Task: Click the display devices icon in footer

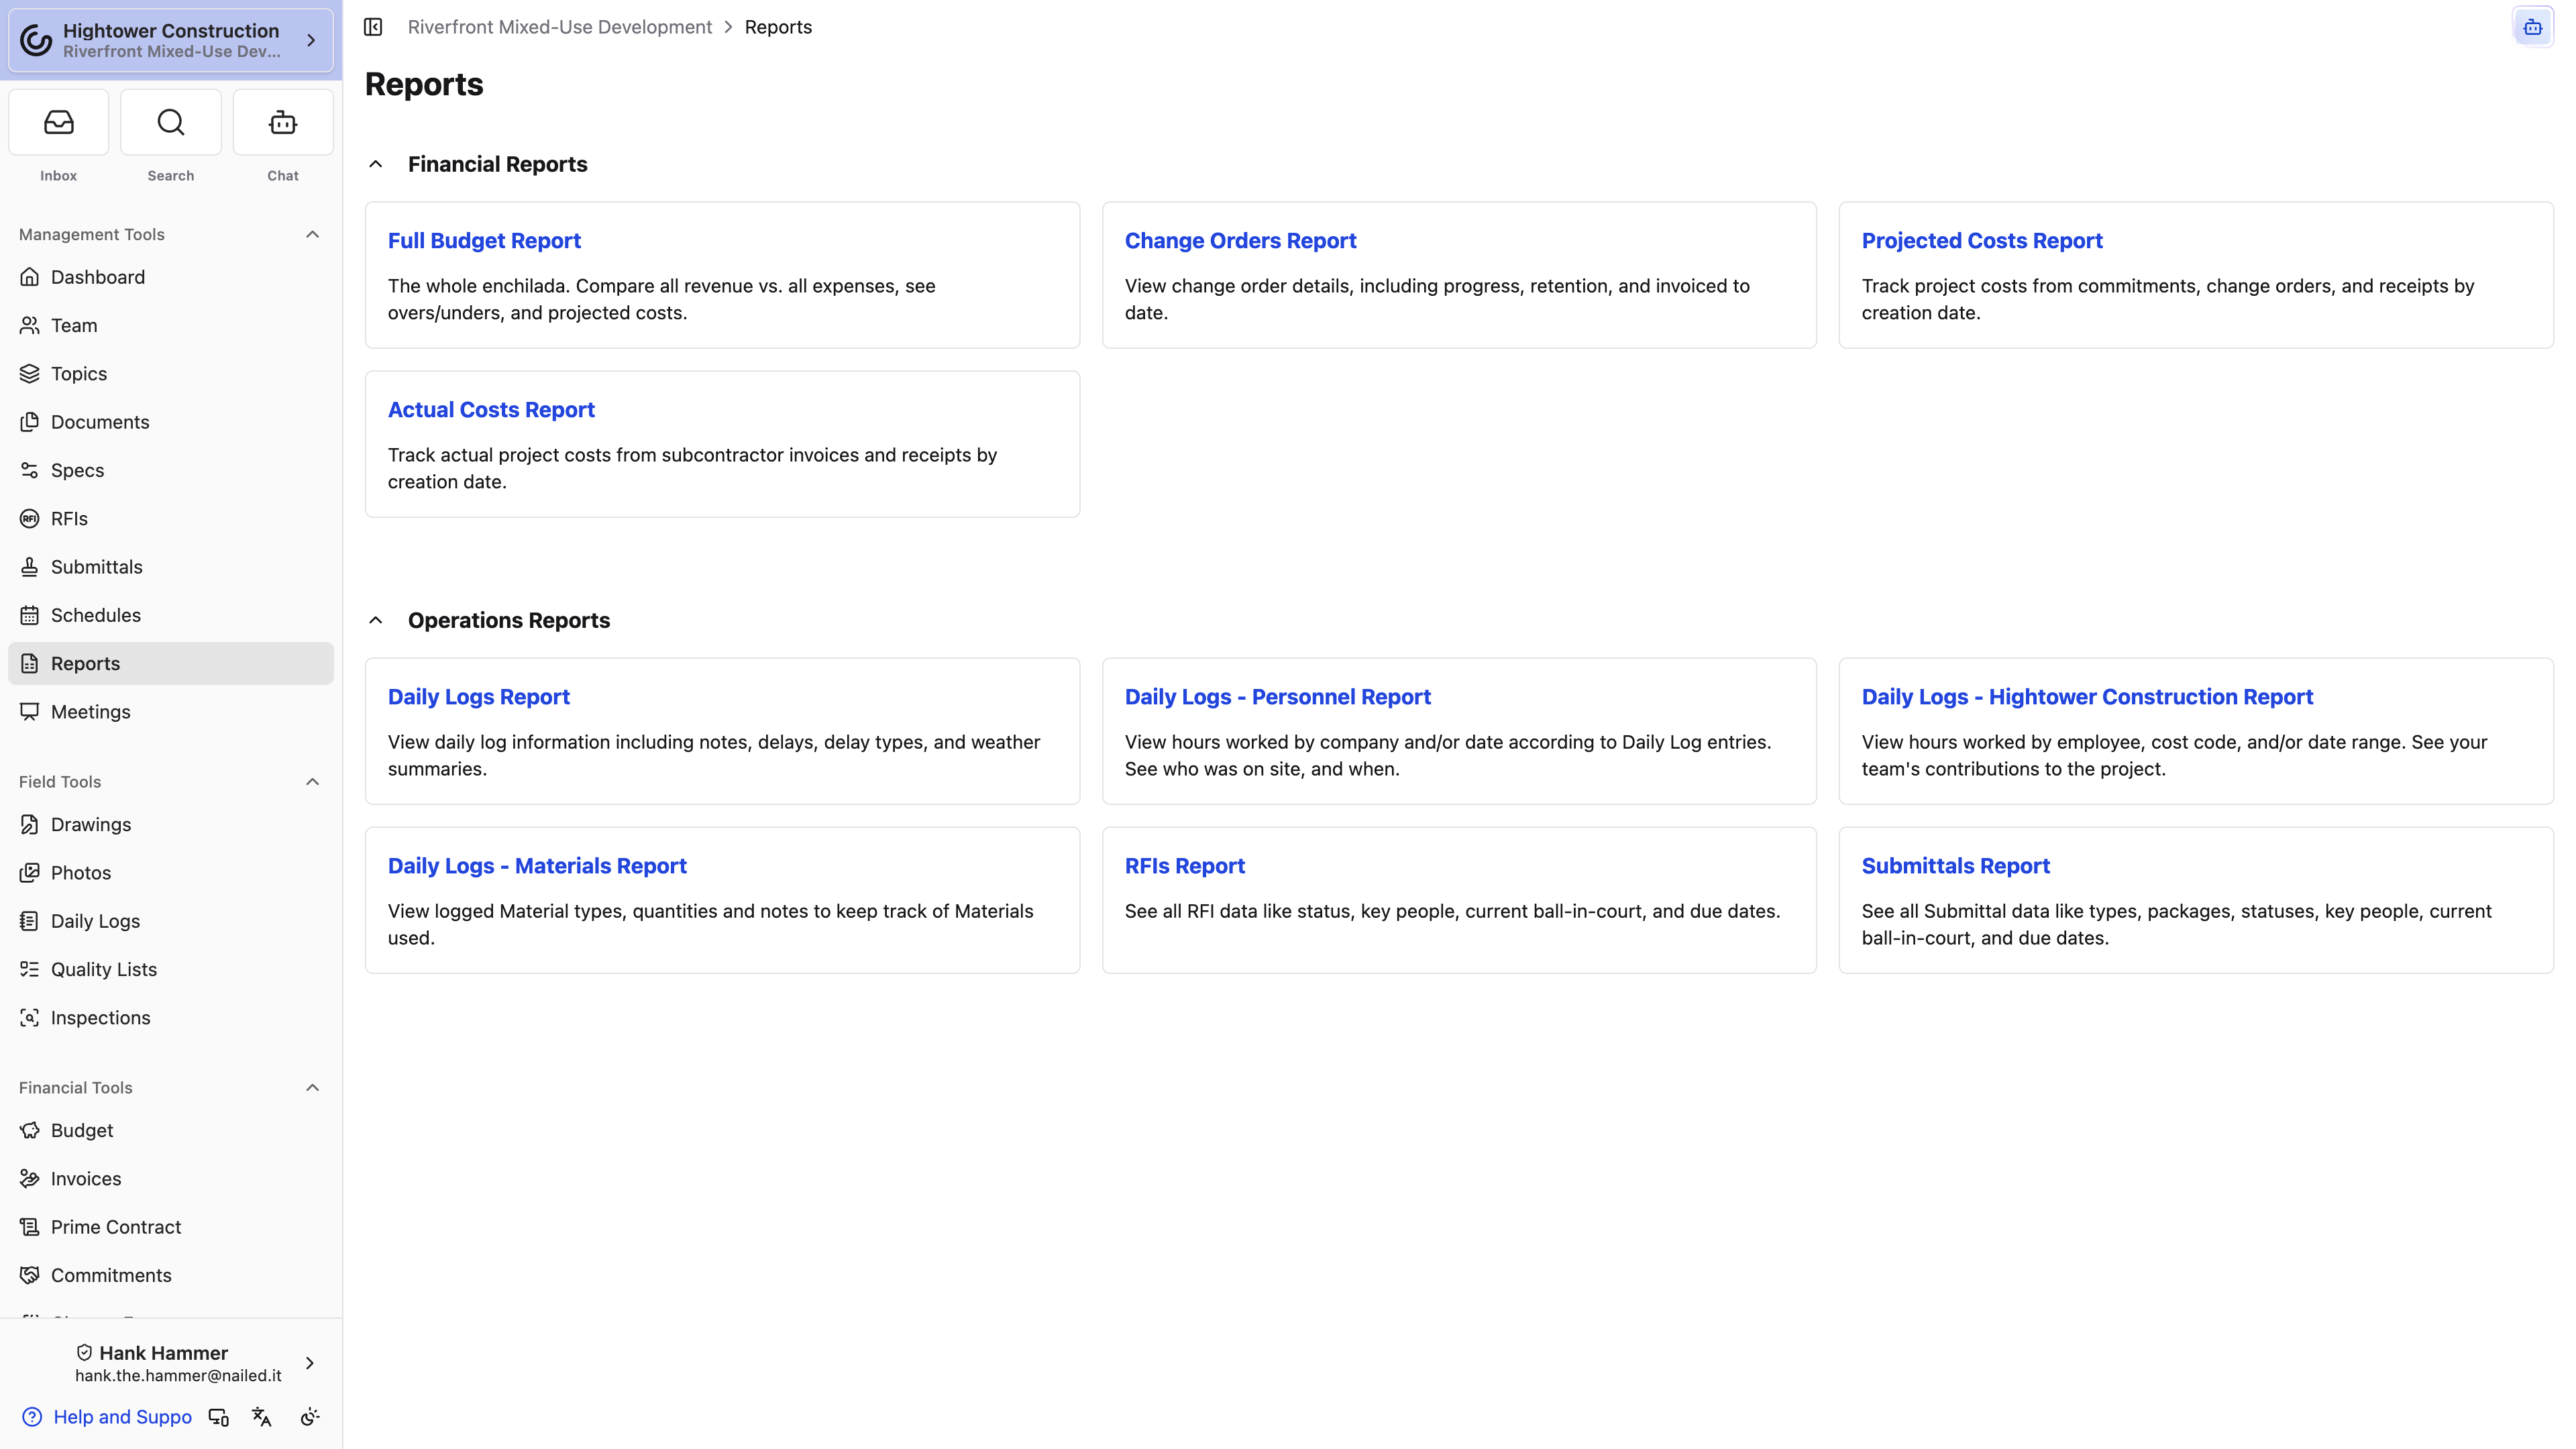Action: click(x=218, y=1417)
